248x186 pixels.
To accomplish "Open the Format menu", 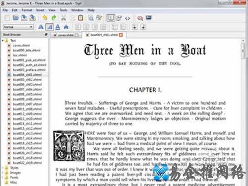I will pyautogui.click(x=27, y=10).
